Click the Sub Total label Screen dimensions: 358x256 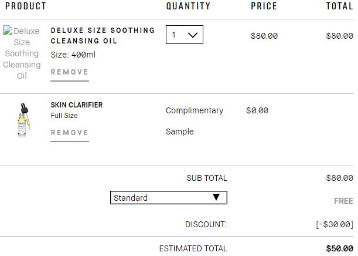[206, 178]
